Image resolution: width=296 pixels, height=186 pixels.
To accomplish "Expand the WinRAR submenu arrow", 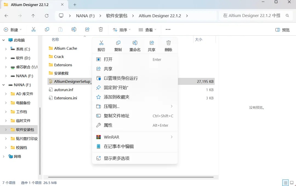I will pos(172,137).
